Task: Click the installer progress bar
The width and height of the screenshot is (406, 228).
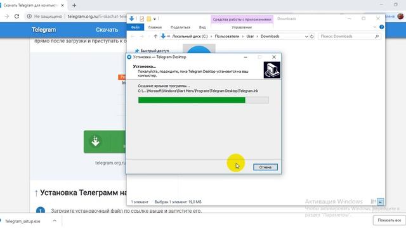Action: click(203, 100)
